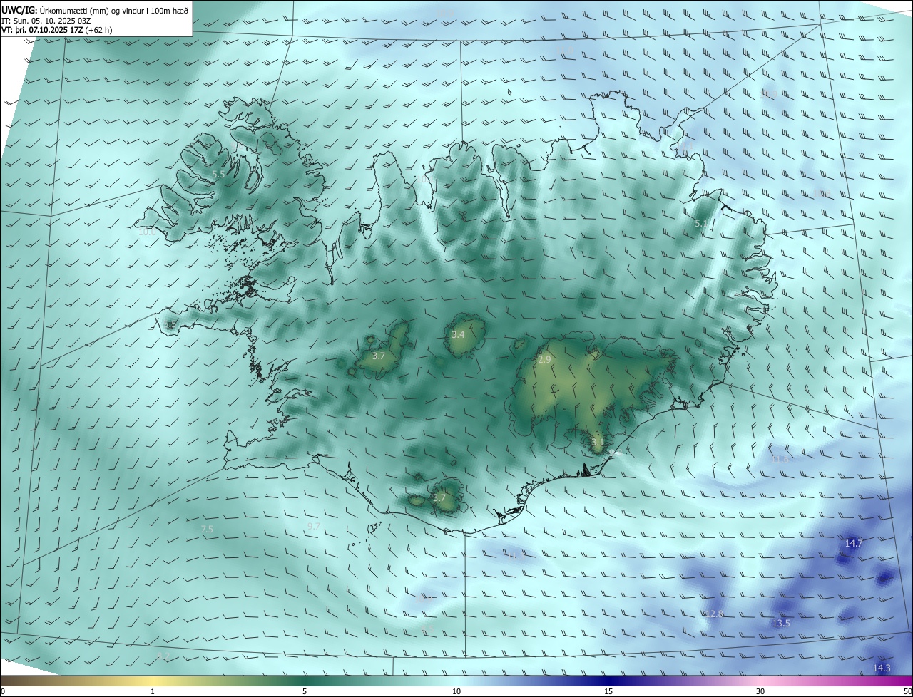
Task: Click the 3.1 value label
Action: coord(598,442)
